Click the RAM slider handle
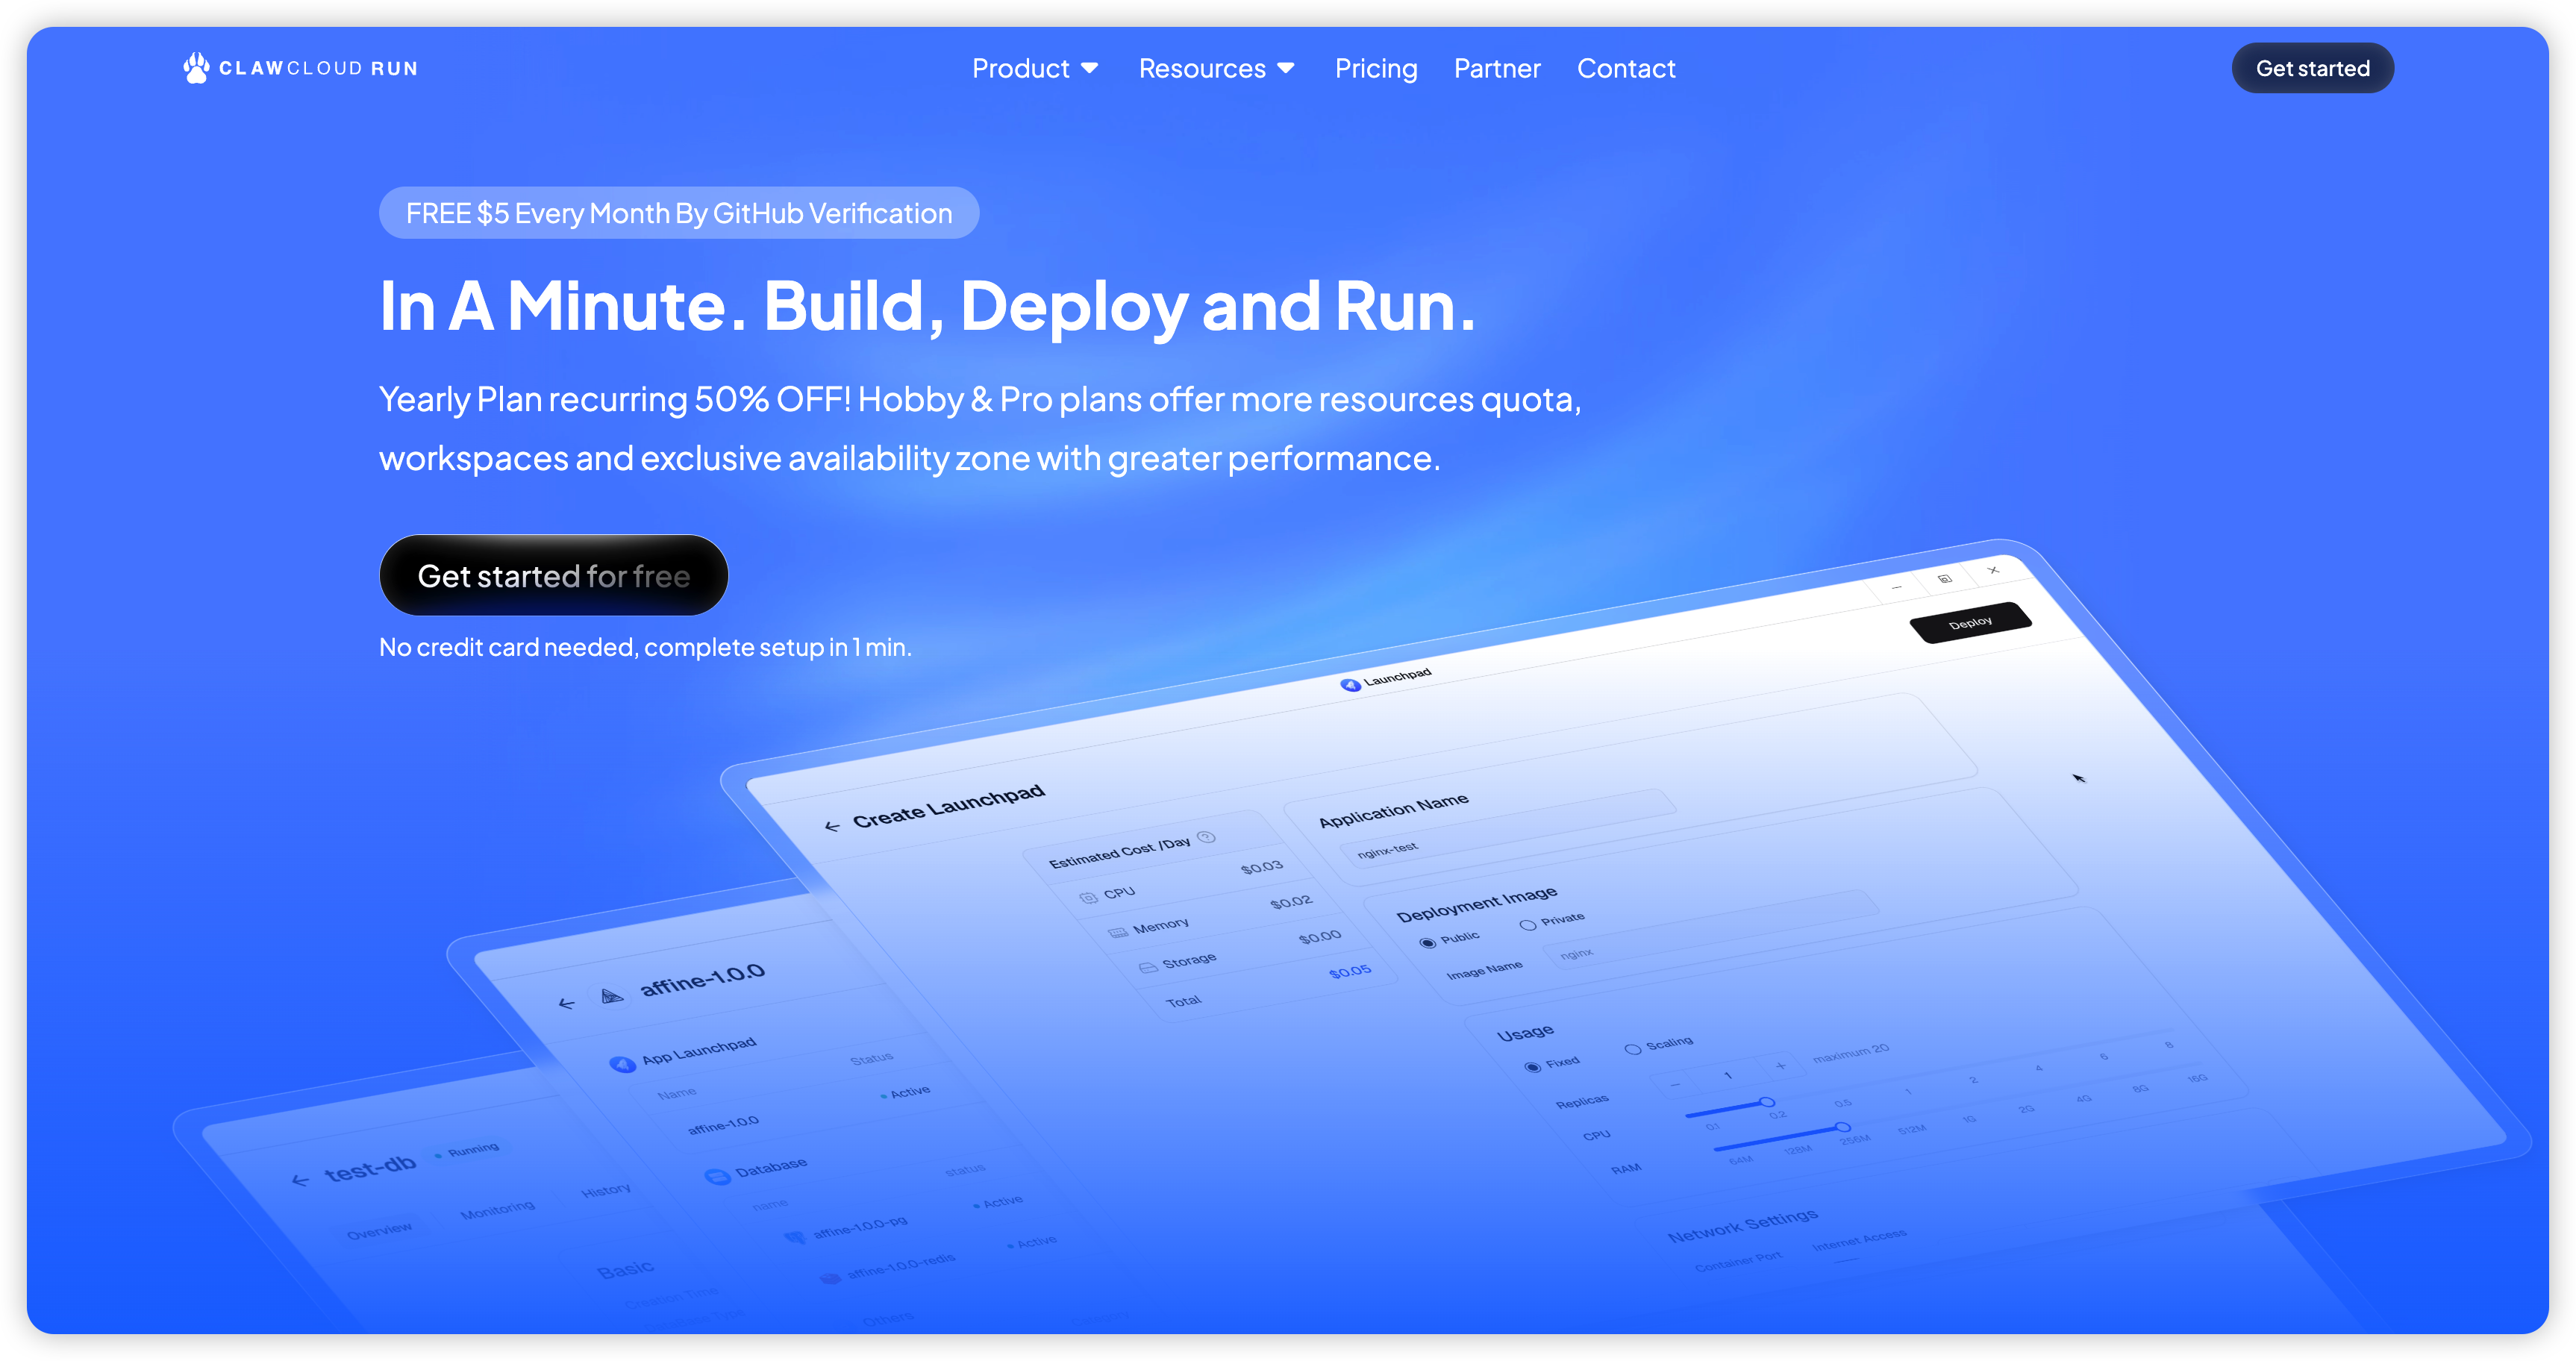The width and height of the screenshot is (2576, 1361). point(1842,1127)
